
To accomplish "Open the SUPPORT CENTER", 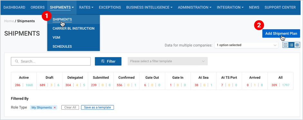I will click(280, 7).
